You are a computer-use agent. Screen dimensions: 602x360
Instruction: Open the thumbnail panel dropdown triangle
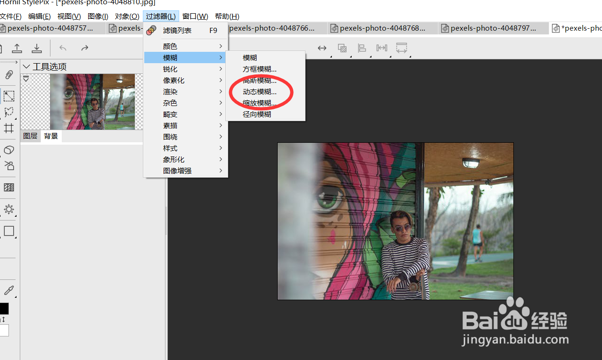[x=26, y=79]
